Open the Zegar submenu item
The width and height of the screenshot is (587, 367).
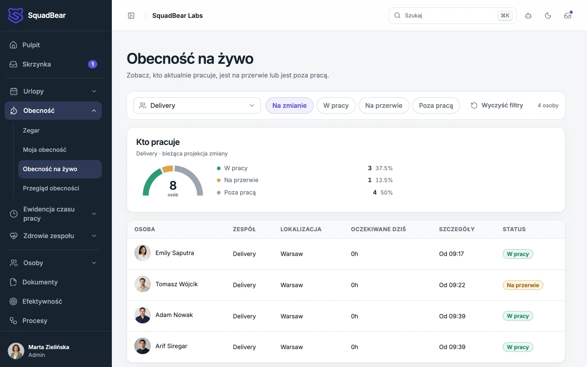pos(60,131)
